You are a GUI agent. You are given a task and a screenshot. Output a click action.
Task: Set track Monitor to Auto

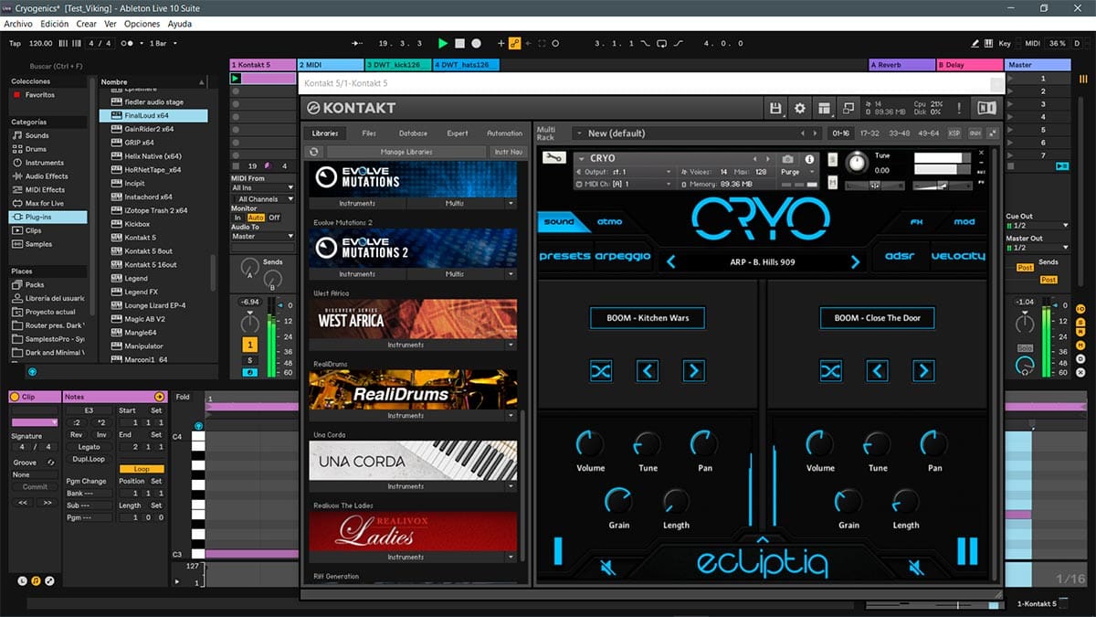(x=256, y=218)
